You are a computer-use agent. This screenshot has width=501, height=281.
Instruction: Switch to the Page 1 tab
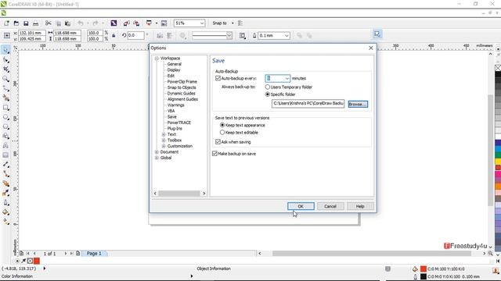94,254
